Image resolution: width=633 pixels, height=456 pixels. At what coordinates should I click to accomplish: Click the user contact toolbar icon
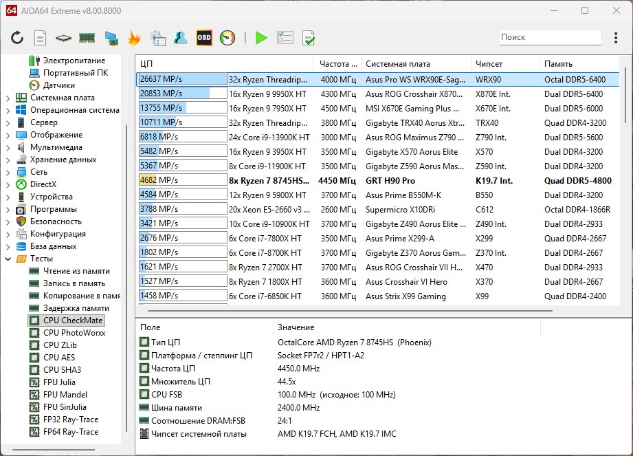[181, 38]
